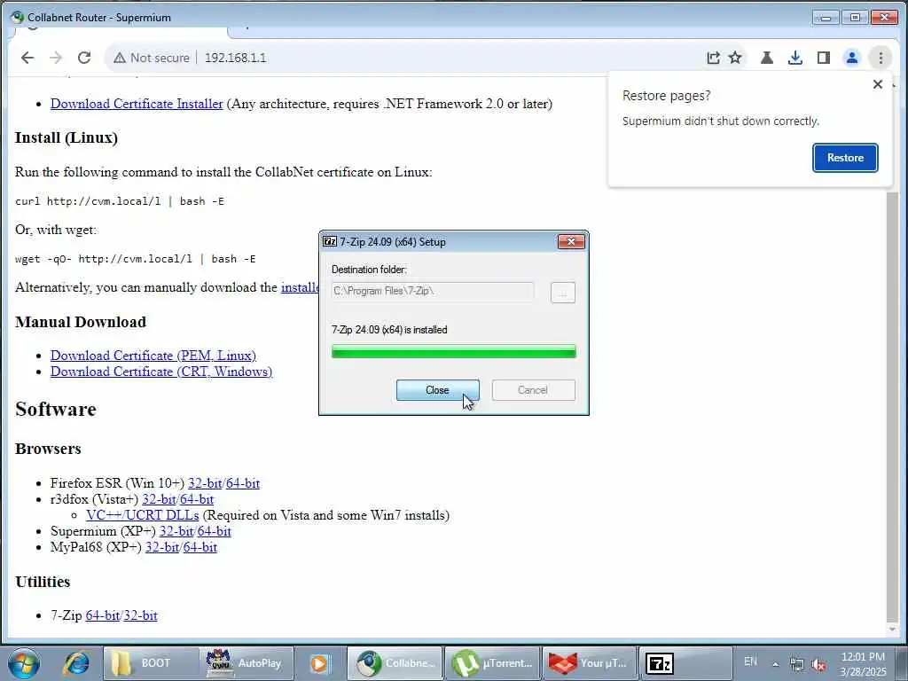
Task: Click the installer link in Alternatively sentence
Action: [x=300, y=287]
